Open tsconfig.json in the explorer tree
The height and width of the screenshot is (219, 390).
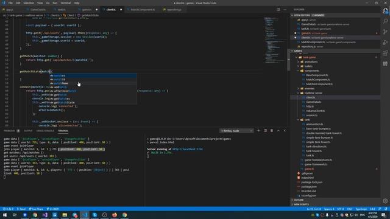click(x=309, y=196)
